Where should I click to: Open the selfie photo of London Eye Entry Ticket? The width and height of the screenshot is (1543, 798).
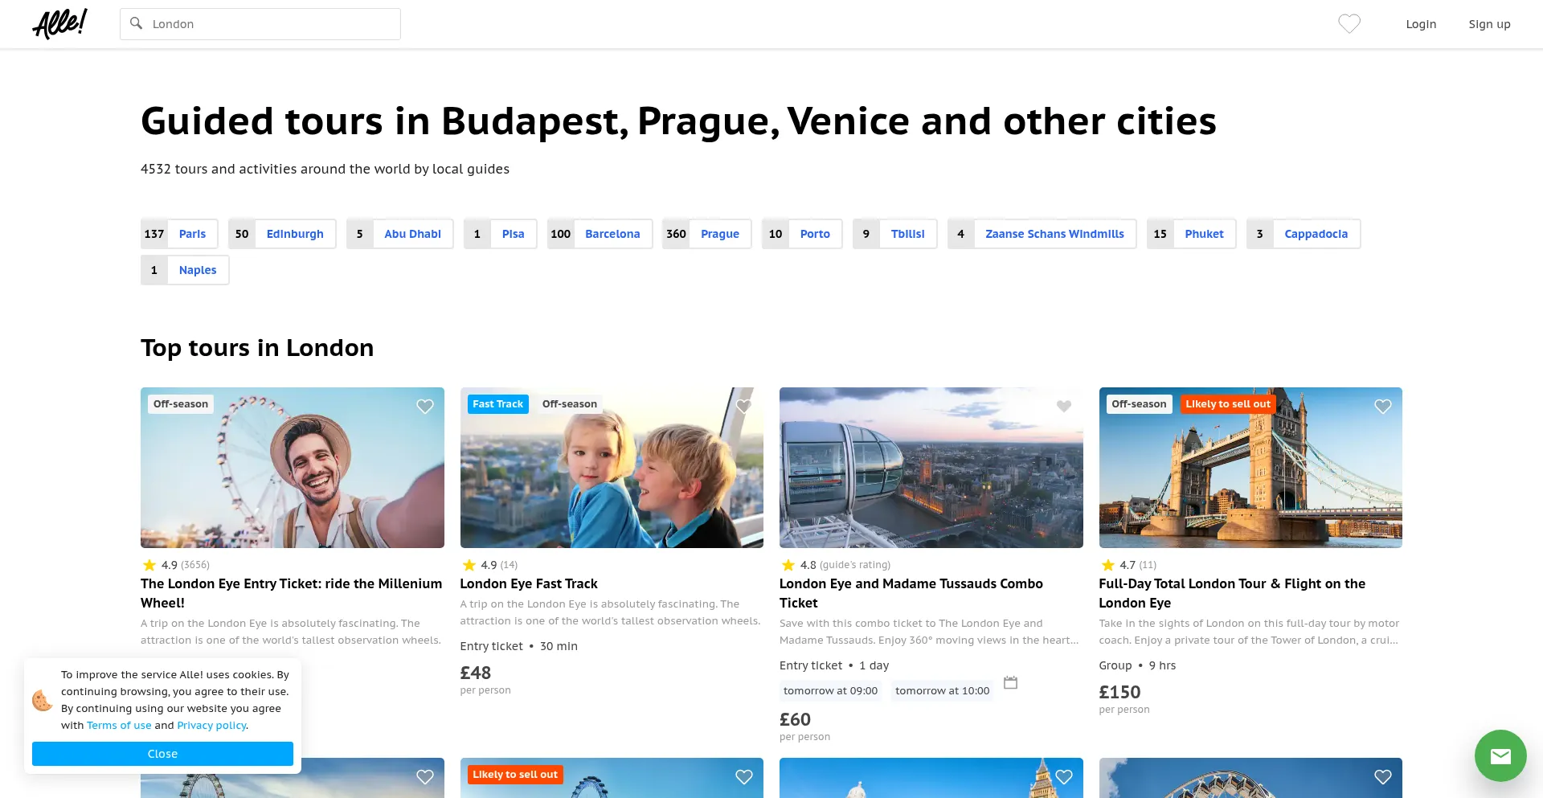pos(293,468)
